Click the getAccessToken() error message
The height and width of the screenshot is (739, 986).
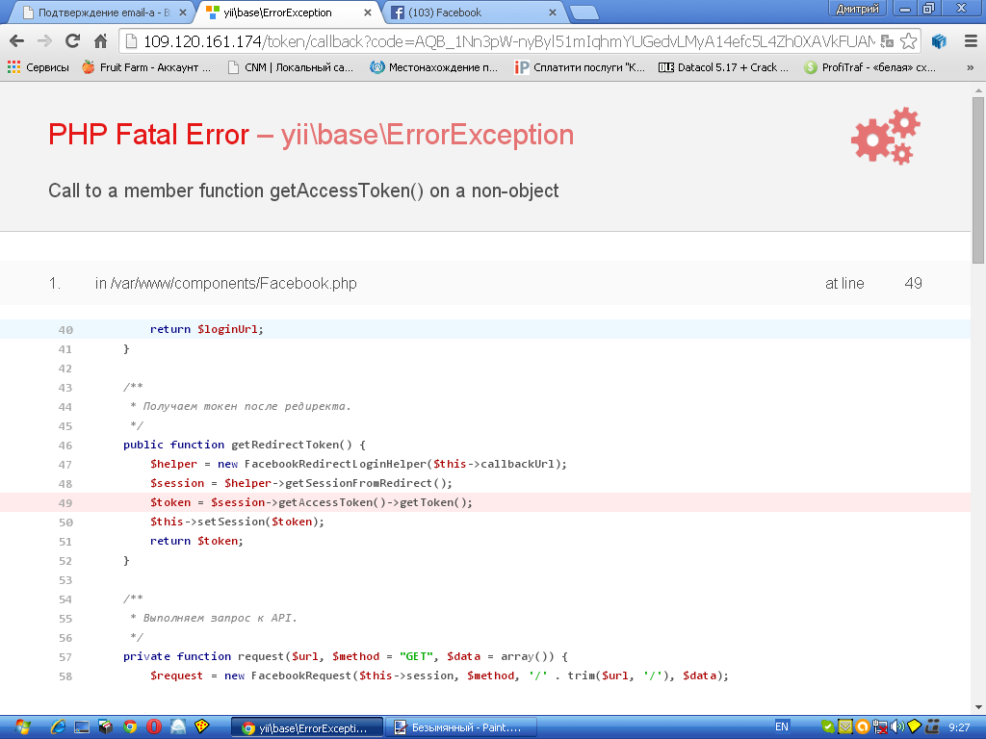coord(303,191)
